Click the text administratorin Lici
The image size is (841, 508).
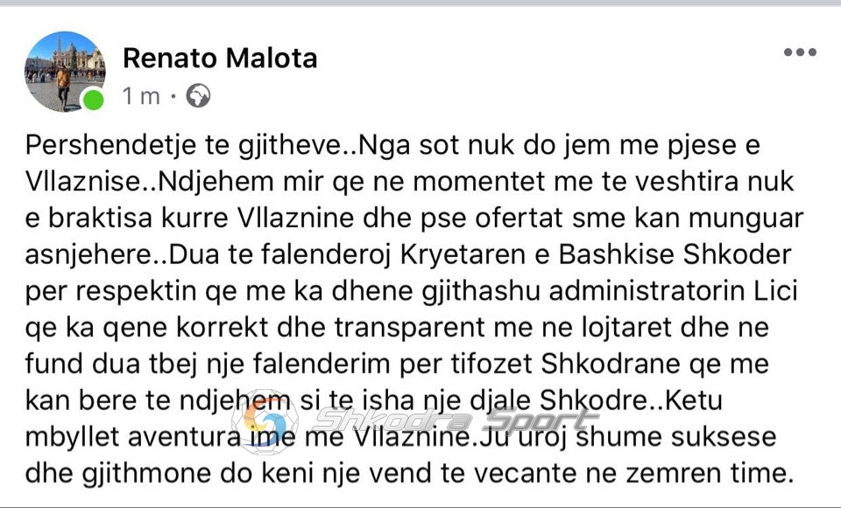(673, 291)
